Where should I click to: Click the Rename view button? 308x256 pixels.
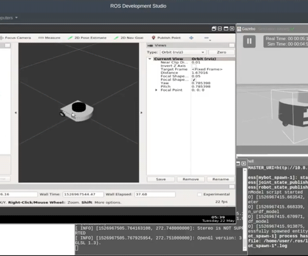[221, 179]
